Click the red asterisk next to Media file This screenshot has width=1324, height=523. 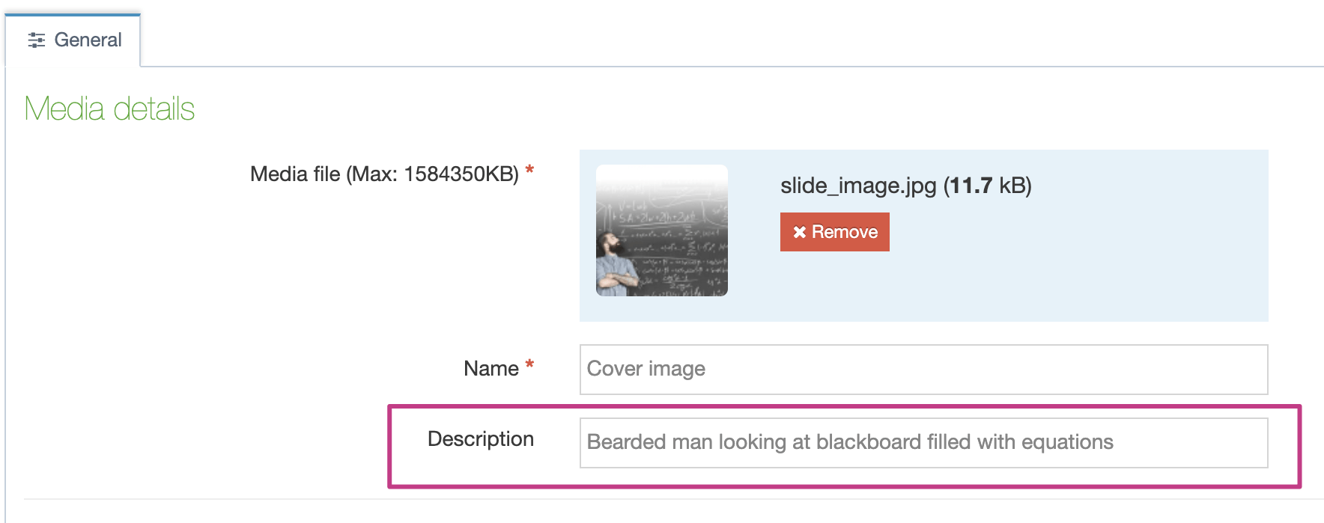point(529,169)
